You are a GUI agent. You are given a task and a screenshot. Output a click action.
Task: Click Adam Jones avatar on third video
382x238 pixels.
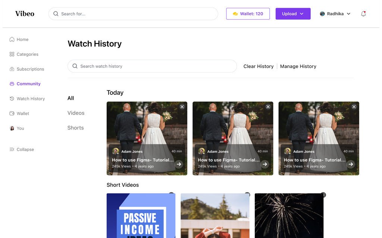click(x=288, y=151)
